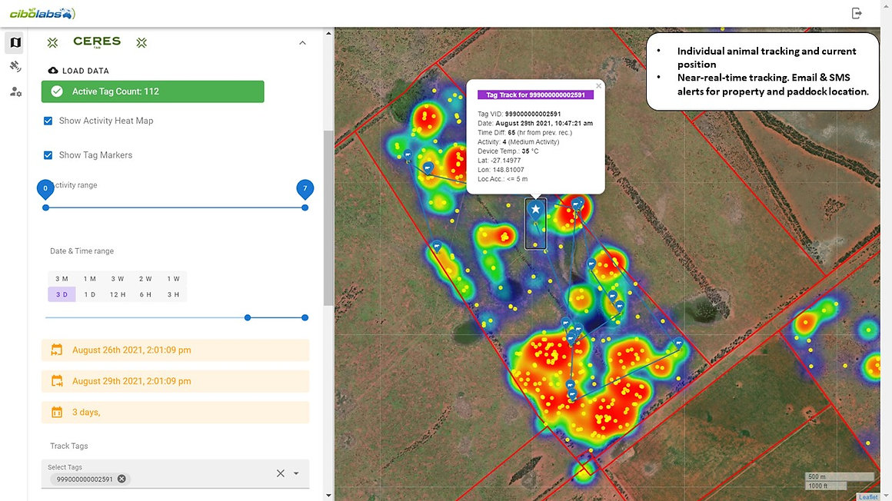Clear all selected tags with the X
This screenshot has width=892, height=501.
click(281, 473)
